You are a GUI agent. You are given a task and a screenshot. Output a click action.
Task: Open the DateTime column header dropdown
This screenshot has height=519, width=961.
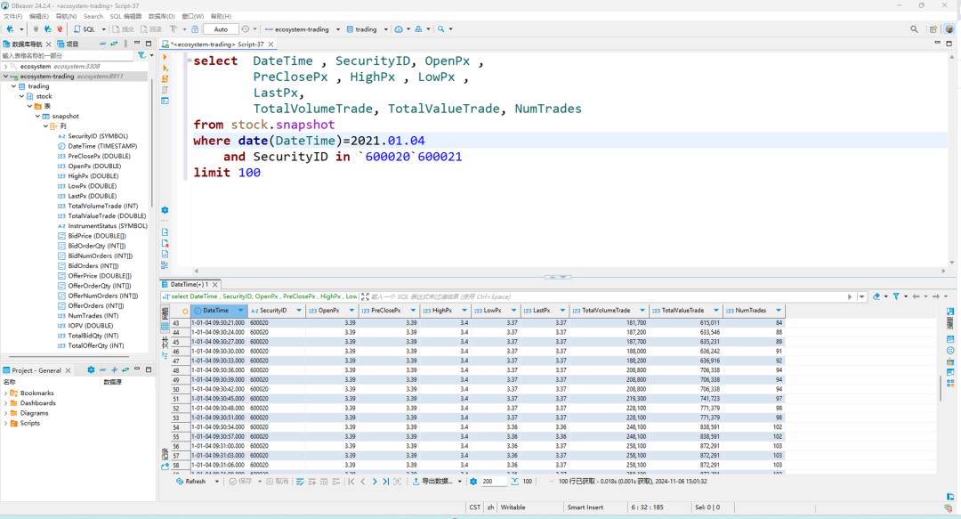click(240, 311)
